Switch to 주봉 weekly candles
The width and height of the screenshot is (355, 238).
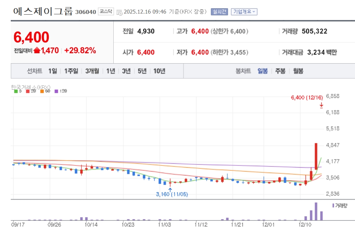[x=280, y=71]
